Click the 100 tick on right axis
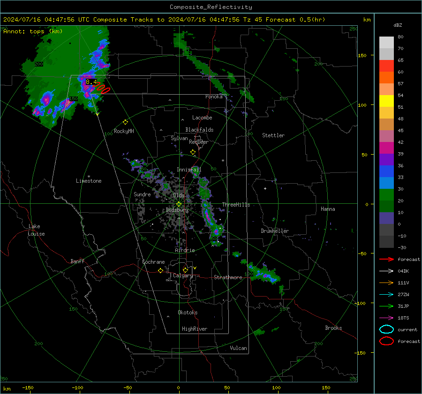Image resolution: width=422 pixels, height=394 pixels. (362, 105)
